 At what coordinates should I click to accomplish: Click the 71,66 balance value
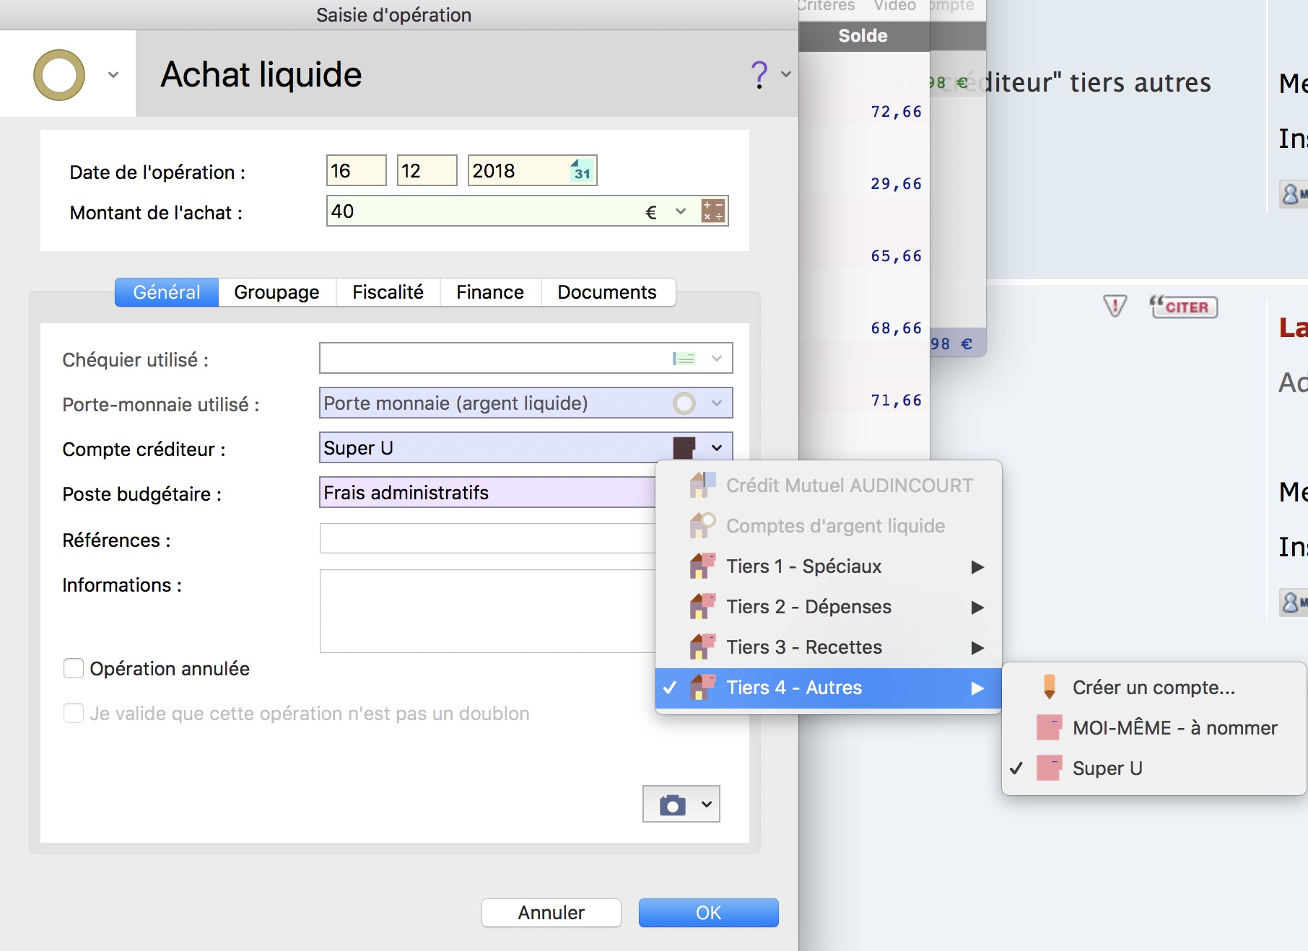[x=896, y=400]
